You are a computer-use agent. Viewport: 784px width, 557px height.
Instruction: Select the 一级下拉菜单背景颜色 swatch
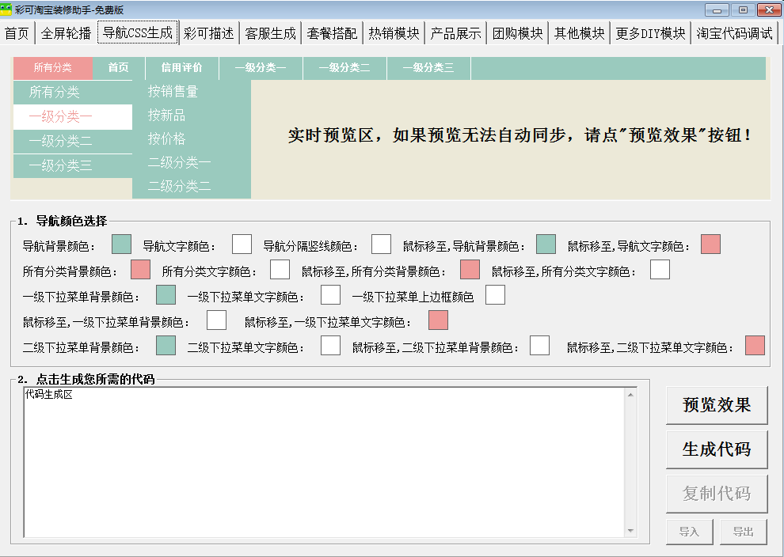(166, 295)
